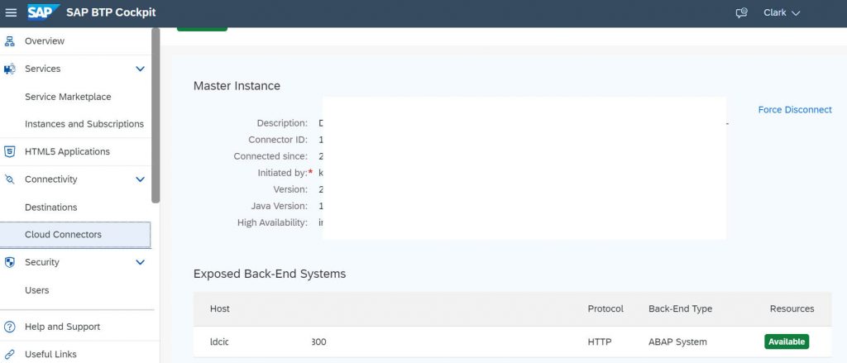847x363 pixels.
Task: Click the Available resources badge
Action: pyautogui.click(x=787, y=342)
